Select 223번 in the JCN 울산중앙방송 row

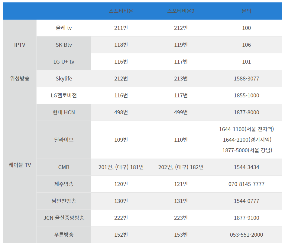(181, 218)
